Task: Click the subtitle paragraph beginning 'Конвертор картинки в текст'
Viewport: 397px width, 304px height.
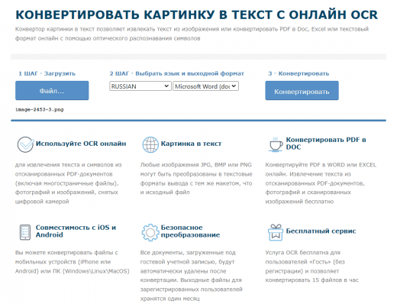Action: click(192, 34)
